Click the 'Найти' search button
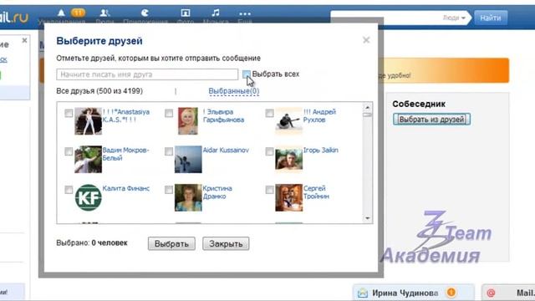The height and width of the screenshot is (301, 535). click(x=491, y=18)
